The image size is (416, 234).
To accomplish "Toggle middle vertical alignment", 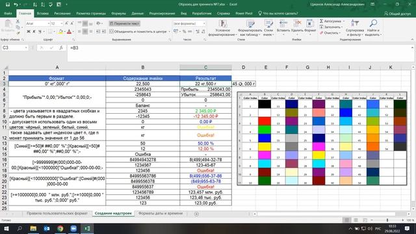I will coord(85,23).
